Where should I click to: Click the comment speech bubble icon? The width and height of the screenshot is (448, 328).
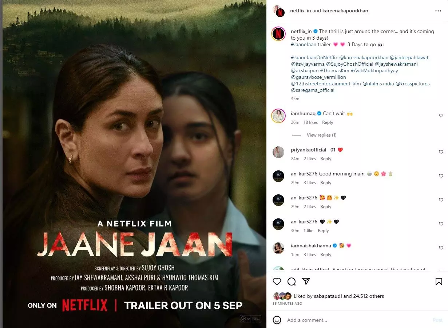(292, 282)
